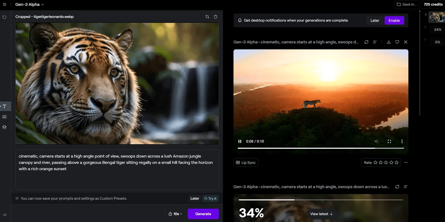Expand the Gen-3 Alpha model dropdown
Viewport: 445px width, 222px height.
point(30,4)
